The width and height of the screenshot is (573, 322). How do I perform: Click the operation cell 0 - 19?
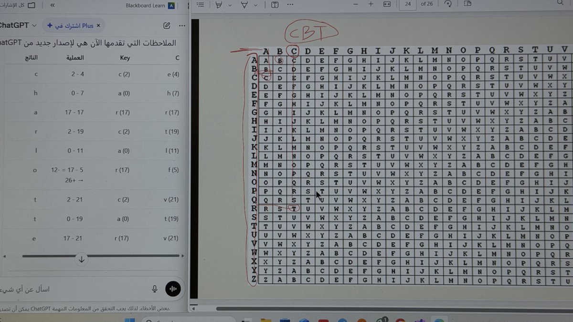(x=76, y=218)
